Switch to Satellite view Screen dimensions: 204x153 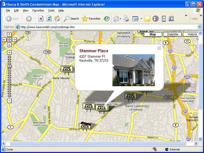[x=173, y=34]
